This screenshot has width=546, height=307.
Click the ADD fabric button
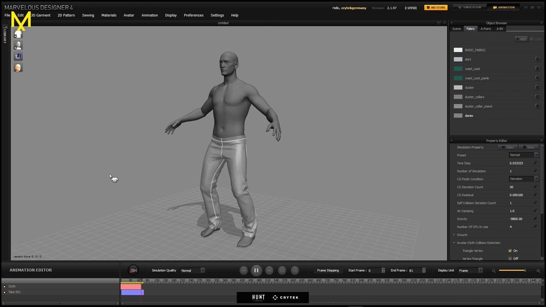(x=521, y=39)
